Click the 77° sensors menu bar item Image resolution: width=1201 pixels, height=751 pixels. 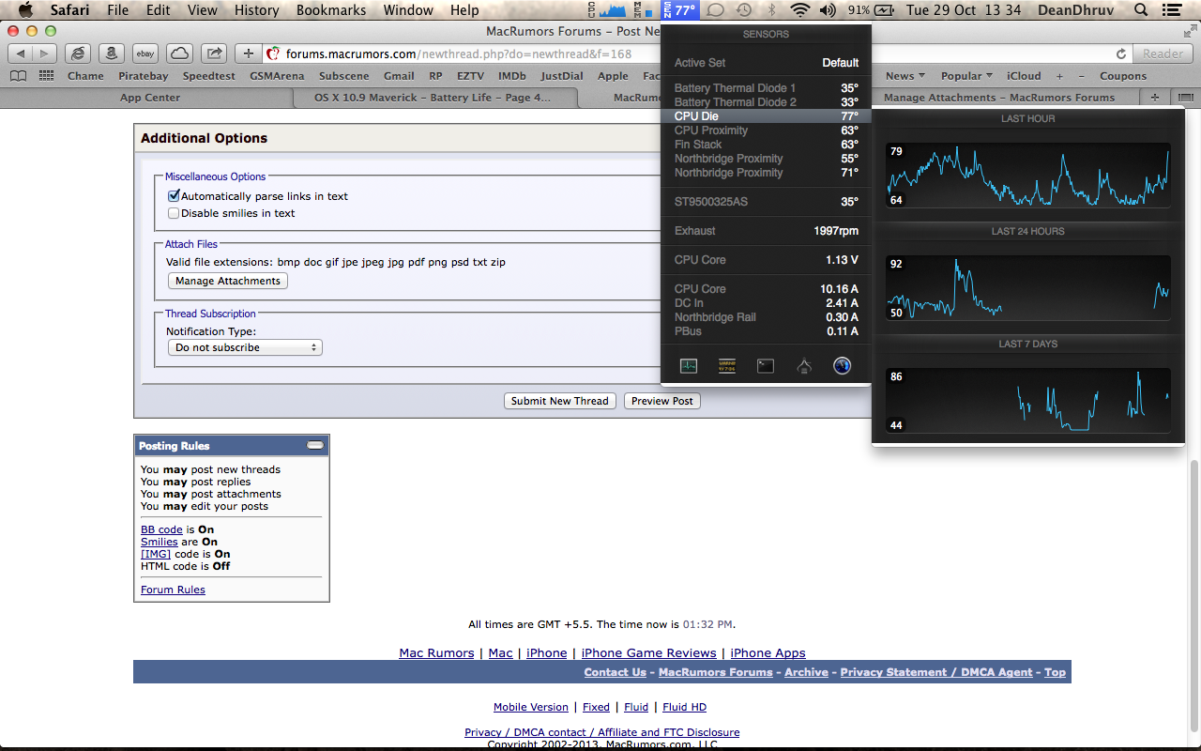(x=680, y=9)
